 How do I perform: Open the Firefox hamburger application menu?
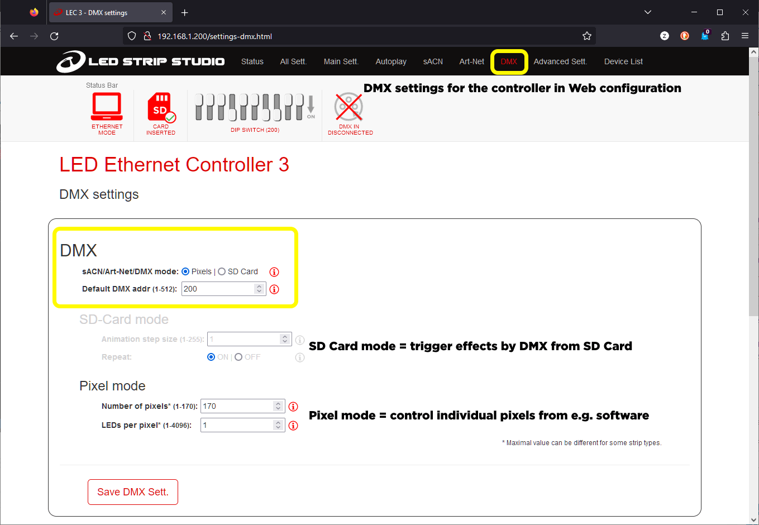[x=745, y=36]
